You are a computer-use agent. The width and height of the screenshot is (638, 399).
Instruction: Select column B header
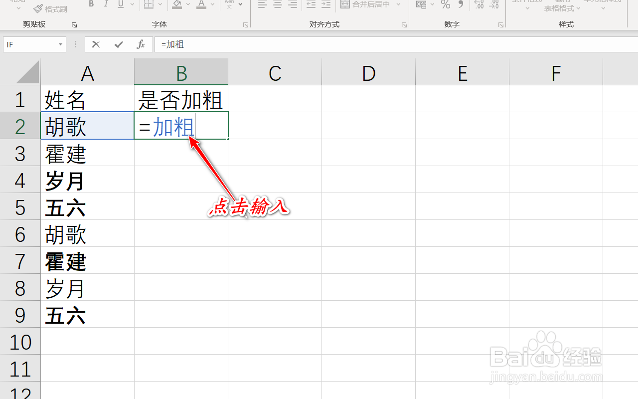181,73
